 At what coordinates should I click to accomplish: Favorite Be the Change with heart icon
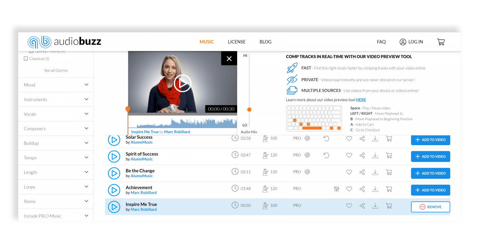pyautogui.click(x=349, y=172)
